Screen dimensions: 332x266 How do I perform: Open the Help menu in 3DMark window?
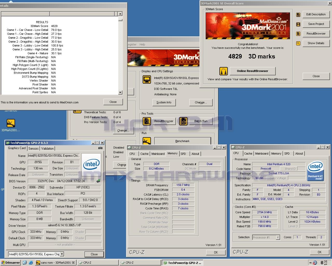[142, 44]
